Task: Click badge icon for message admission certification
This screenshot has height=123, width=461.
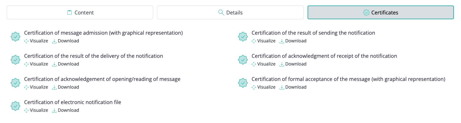Action: coord(15,37)
